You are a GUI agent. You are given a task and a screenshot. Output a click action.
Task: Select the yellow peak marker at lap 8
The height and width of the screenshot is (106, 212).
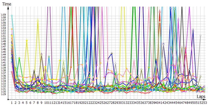(38, 20)
